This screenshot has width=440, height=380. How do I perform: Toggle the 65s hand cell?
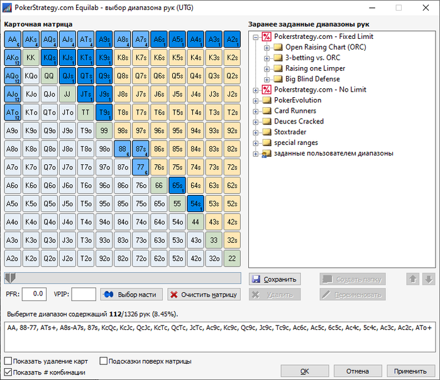coord(177,186)
